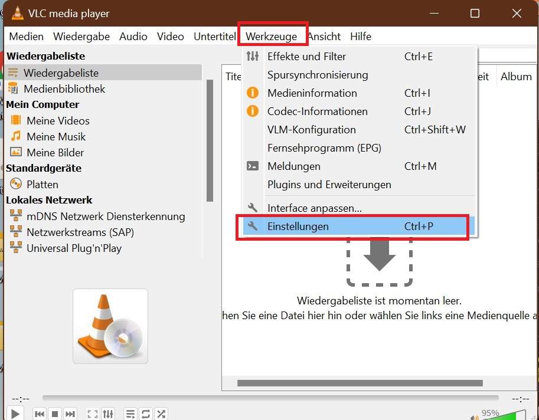Viewport: 539px width, 420px height.
Task: Click the Medienbibliothek library icon
Action: pyautogui.click(x=13, y=88)
